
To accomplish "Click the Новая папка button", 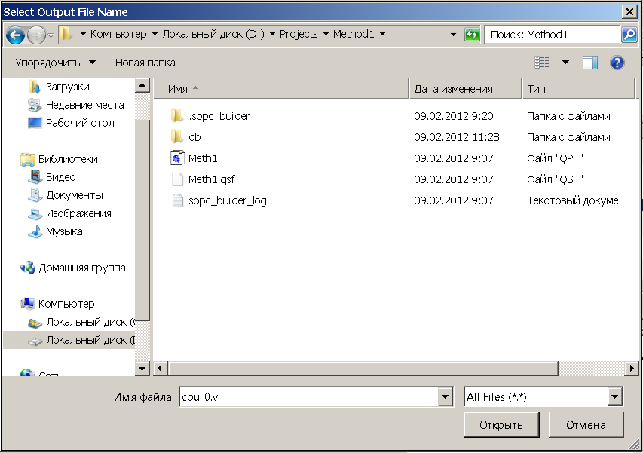I will (x=145, y=63).
